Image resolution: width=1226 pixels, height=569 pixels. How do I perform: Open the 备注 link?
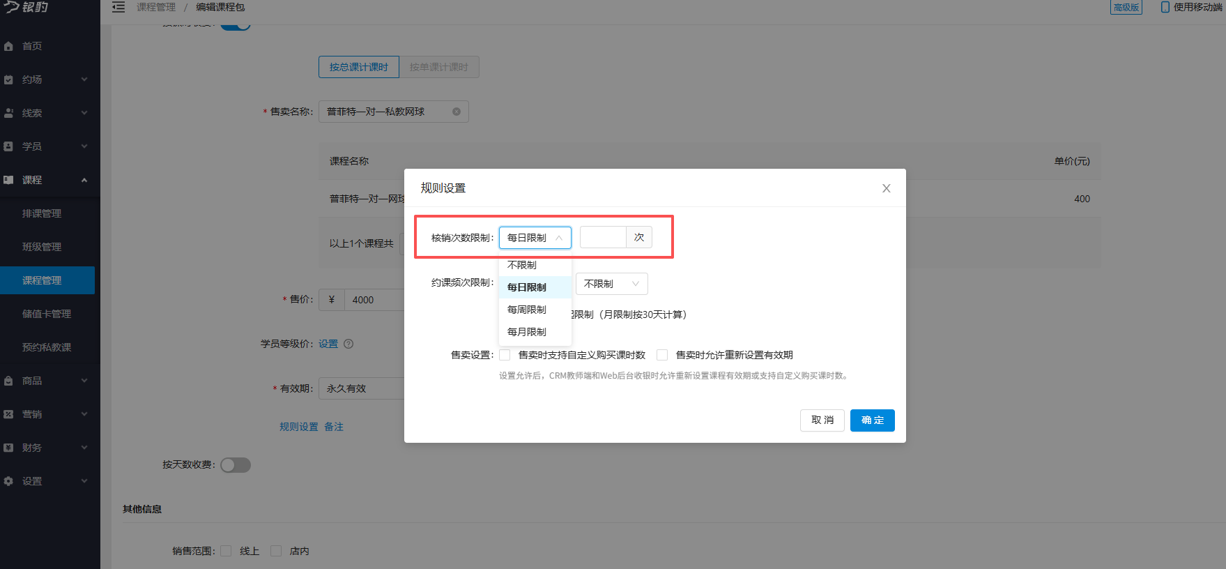pos(334,427)
